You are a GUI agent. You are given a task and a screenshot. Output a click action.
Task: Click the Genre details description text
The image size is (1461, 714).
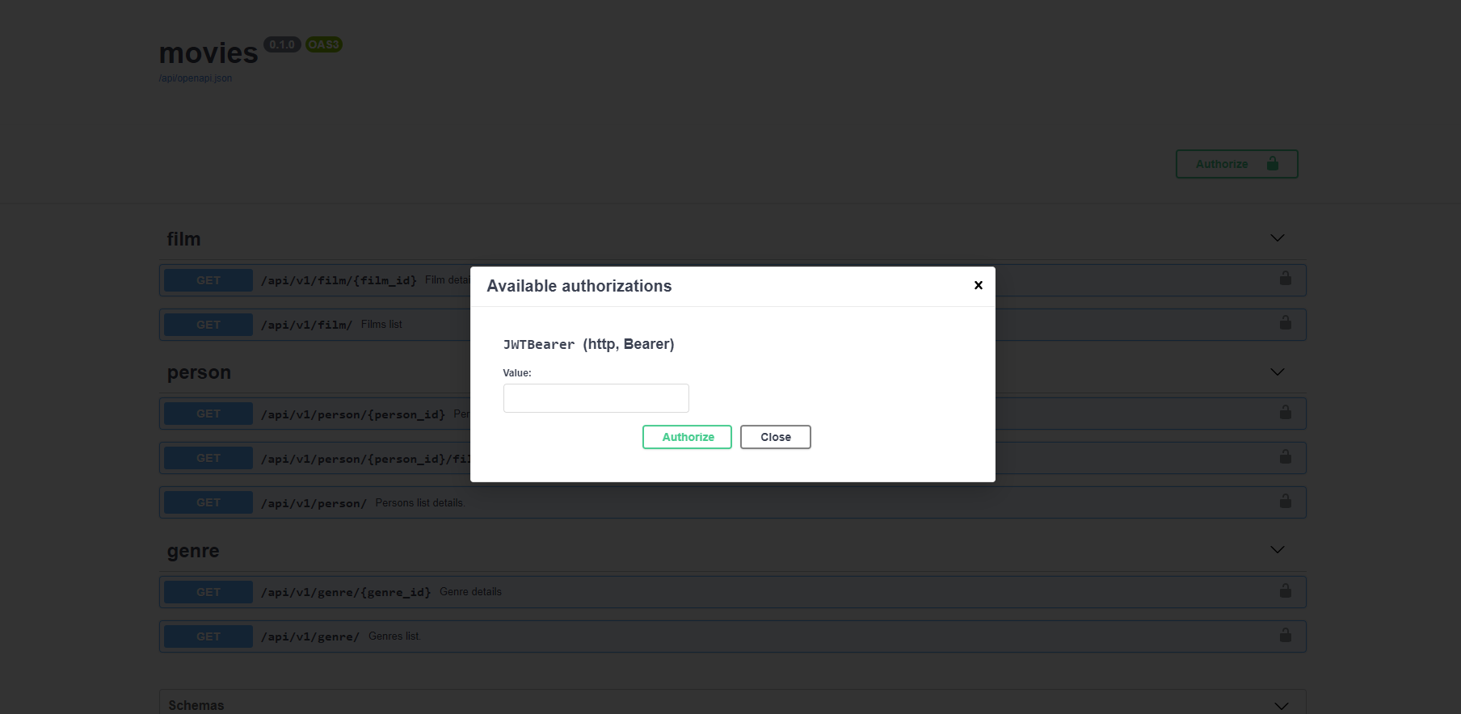pos(470,592)
